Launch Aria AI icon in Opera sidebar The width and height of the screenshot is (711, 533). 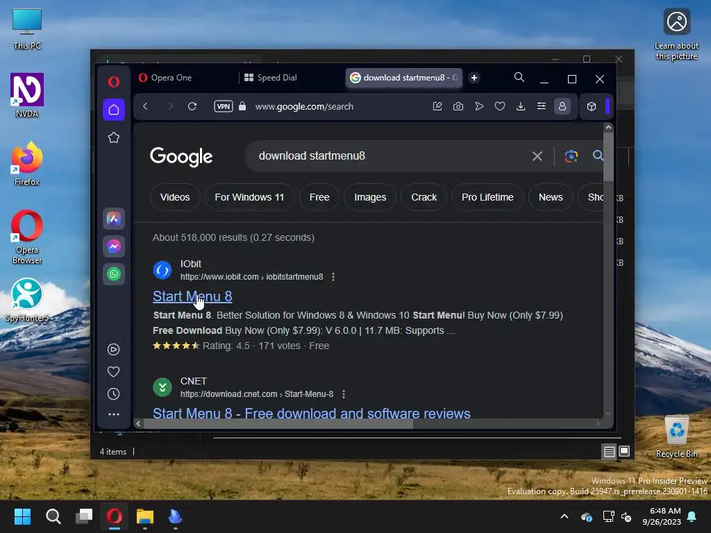point(114,219)
